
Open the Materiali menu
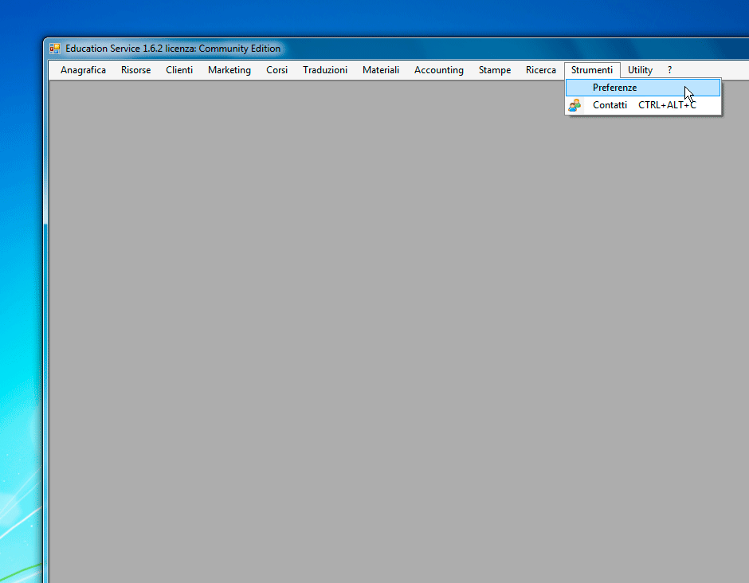pyautogui.click(x=381, y=70)
